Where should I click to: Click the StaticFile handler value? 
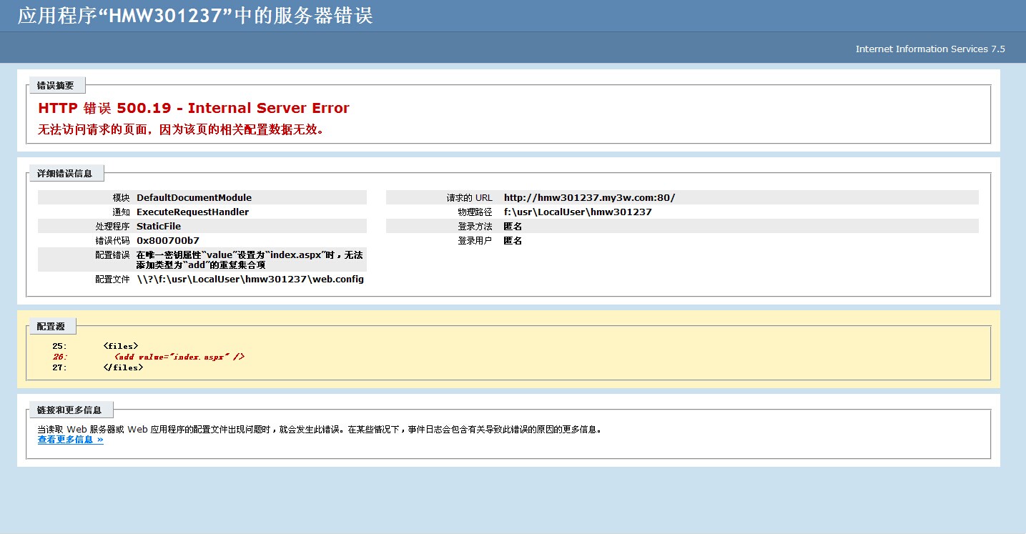[159, 227]
